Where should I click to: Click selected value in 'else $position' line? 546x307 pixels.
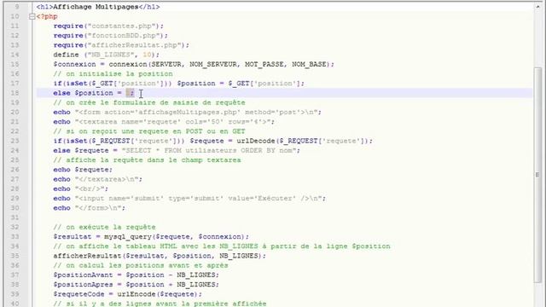tap(130, 93)
